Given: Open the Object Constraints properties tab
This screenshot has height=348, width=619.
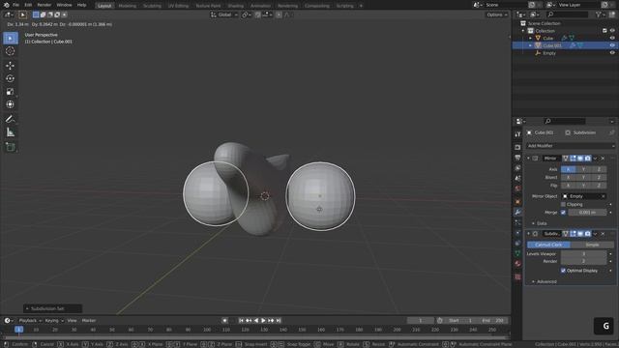Looking at the screenshot, I should coord(517,243).
